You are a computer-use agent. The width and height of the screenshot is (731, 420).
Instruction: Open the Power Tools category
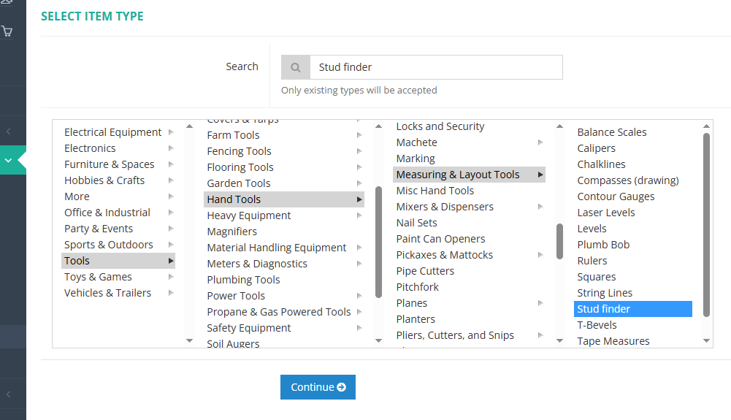[236, 296]
